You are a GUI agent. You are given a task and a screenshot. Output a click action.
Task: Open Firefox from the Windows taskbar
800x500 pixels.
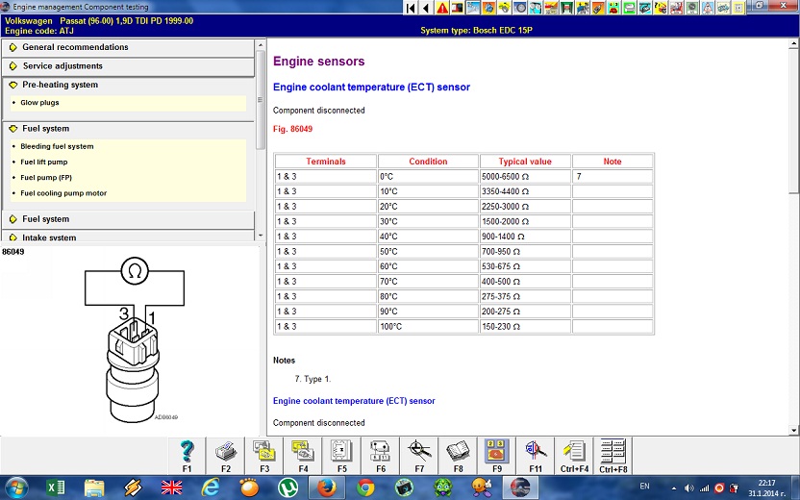[x=326, y=486]
